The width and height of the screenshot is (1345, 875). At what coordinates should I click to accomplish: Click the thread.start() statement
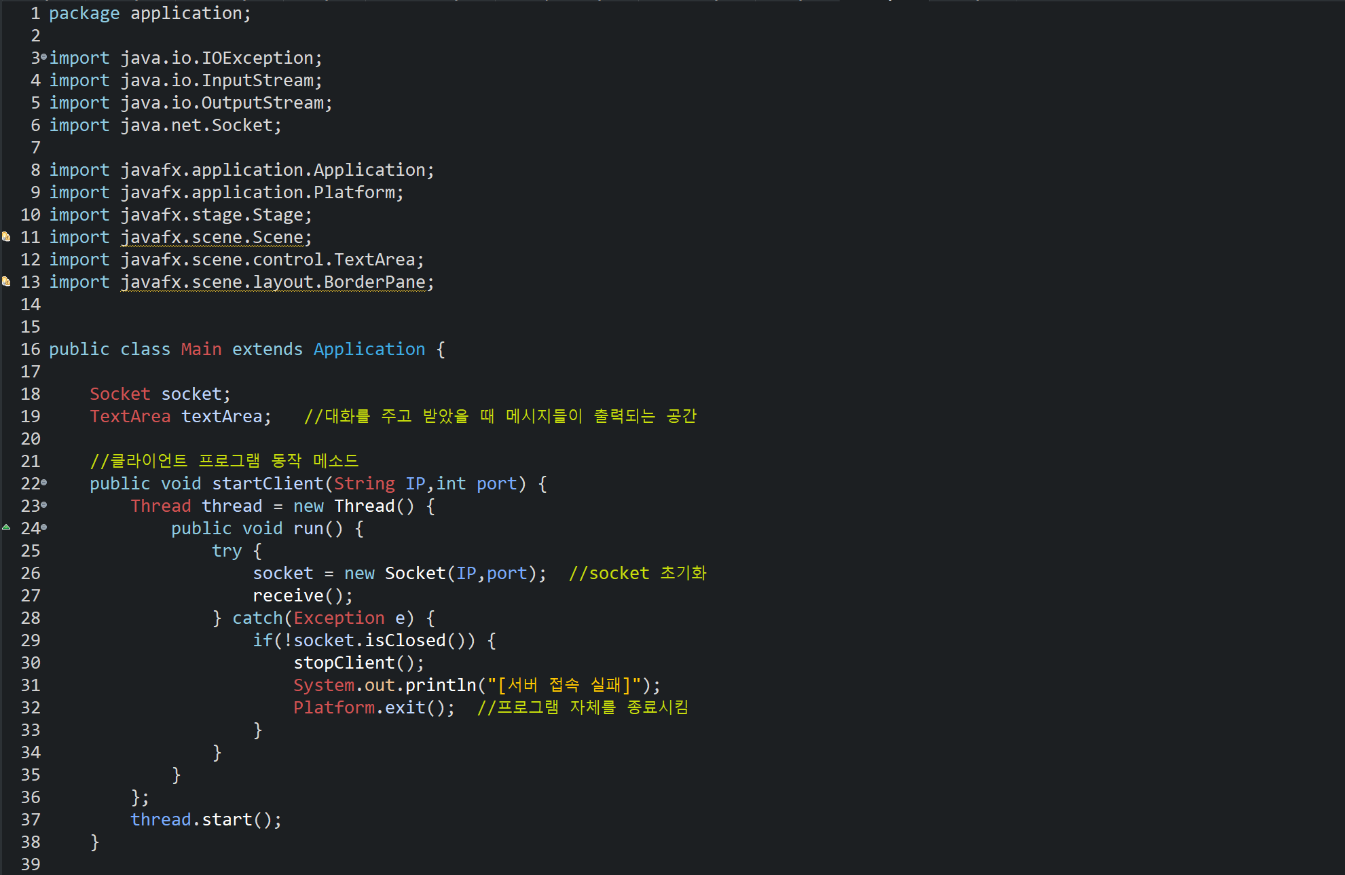[x=205, y=820]
